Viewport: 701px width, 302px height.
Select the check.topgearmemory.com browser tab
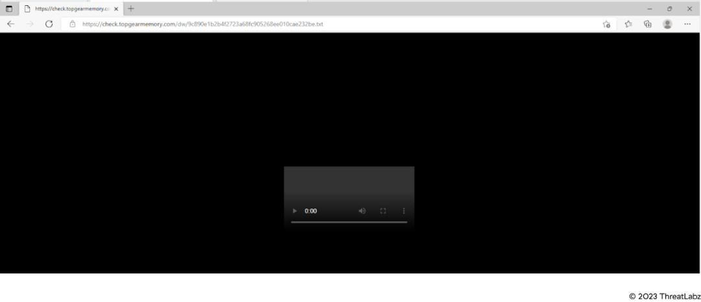coord(68,8)
